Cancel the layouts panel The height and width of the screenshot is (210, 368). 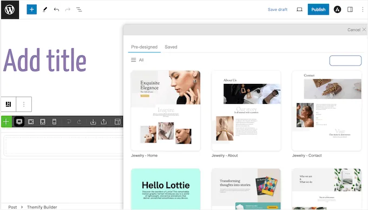coord(357,30)
